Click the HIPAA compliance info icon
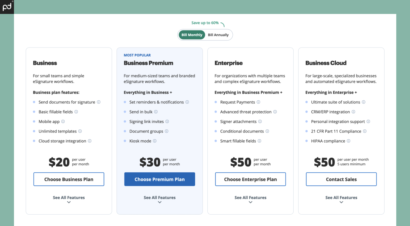The image size is (410, 226). pyautogui.click(x=349, y=141)
